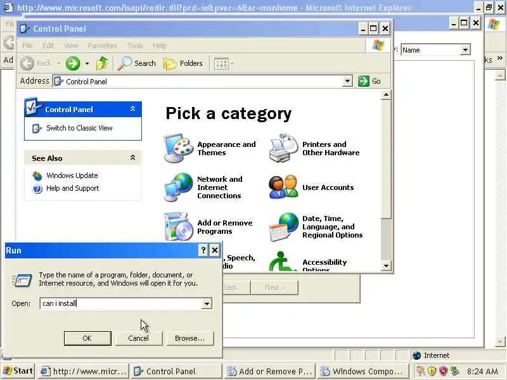Open the Views icon in Control Panel toolbar
Image resolution: width=507 pixels, height=380 pixels.
point(221,64)
